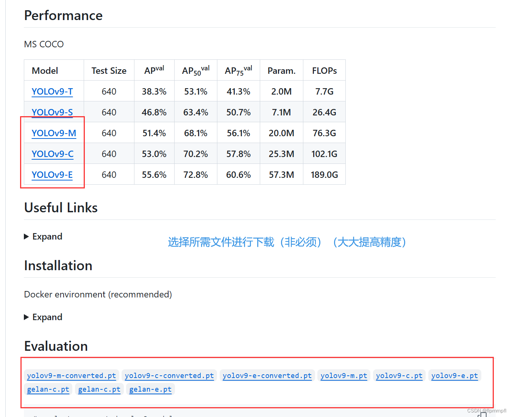Select the 102.1G FLOPs value

click(x=325, y=154)
